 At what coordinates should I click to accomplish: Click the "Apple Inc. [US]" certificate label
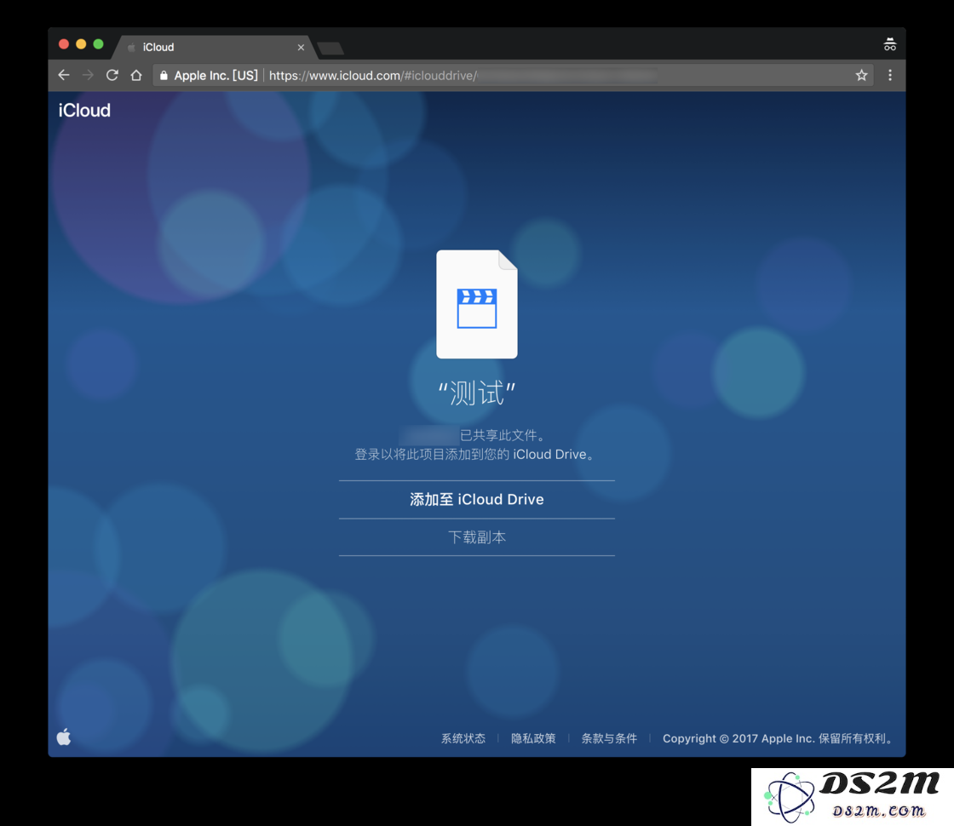[x=216, y=76]
